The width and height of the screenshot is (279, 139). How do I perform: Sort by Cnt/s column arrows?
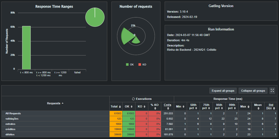[168, 108]
